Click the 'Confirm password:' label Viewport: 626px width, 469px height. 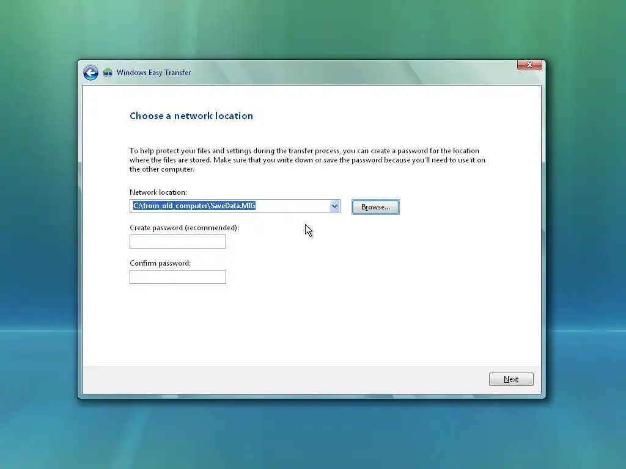[x=160, y=263]
